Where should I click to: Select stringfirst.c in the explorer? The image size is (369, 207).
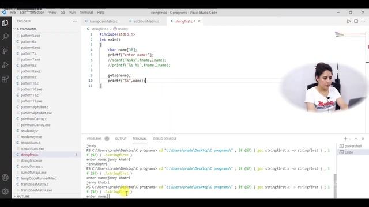click(29, 155)
